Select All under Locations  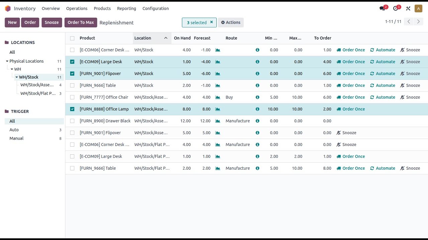pyautogui.click(x=34, y=52)
